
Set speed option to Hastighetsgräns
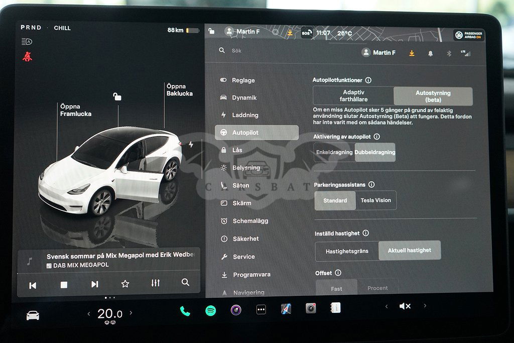point(347,251)
